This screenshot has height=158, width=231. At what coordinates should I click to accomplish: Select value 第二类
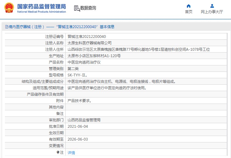[x=73, y=68]
